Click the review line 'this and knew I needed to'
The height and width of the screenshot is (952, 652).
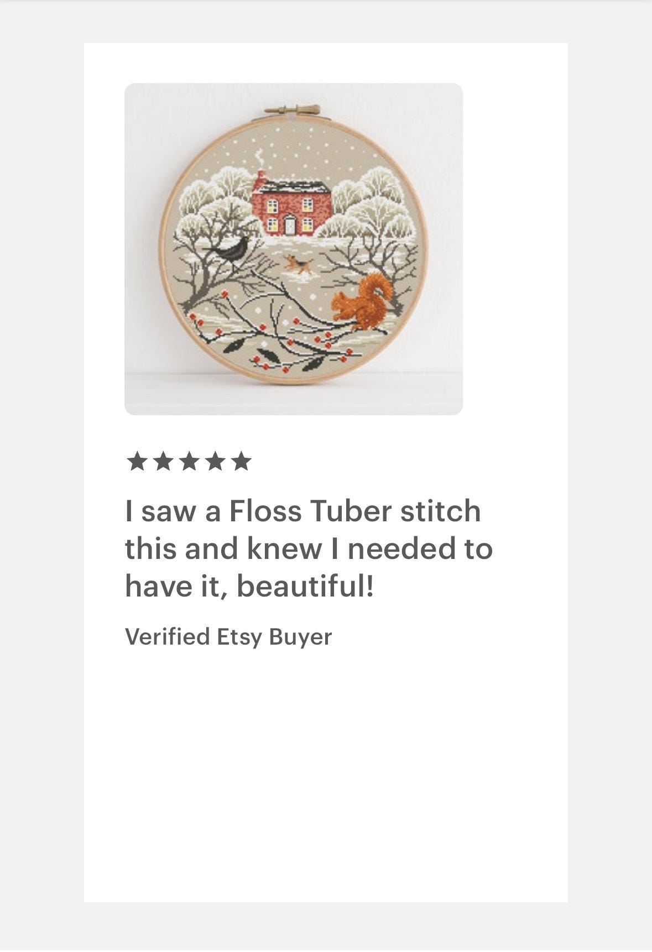tap(309, 548)
